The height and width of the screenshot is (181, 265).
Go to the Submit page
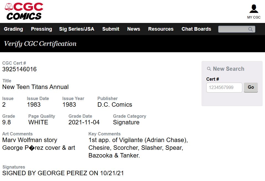[x=111, y=29]
